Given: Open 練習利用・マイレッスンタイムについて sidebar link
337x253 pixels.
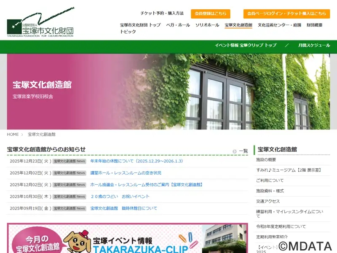Looking at the screenshot, I should pos(284,212).
